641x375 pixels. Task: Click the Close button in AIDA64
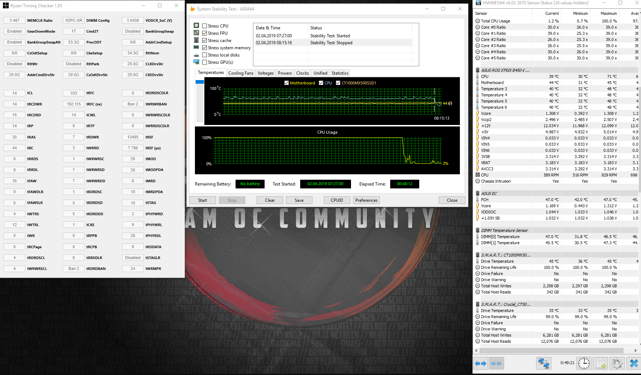(452, 200)
